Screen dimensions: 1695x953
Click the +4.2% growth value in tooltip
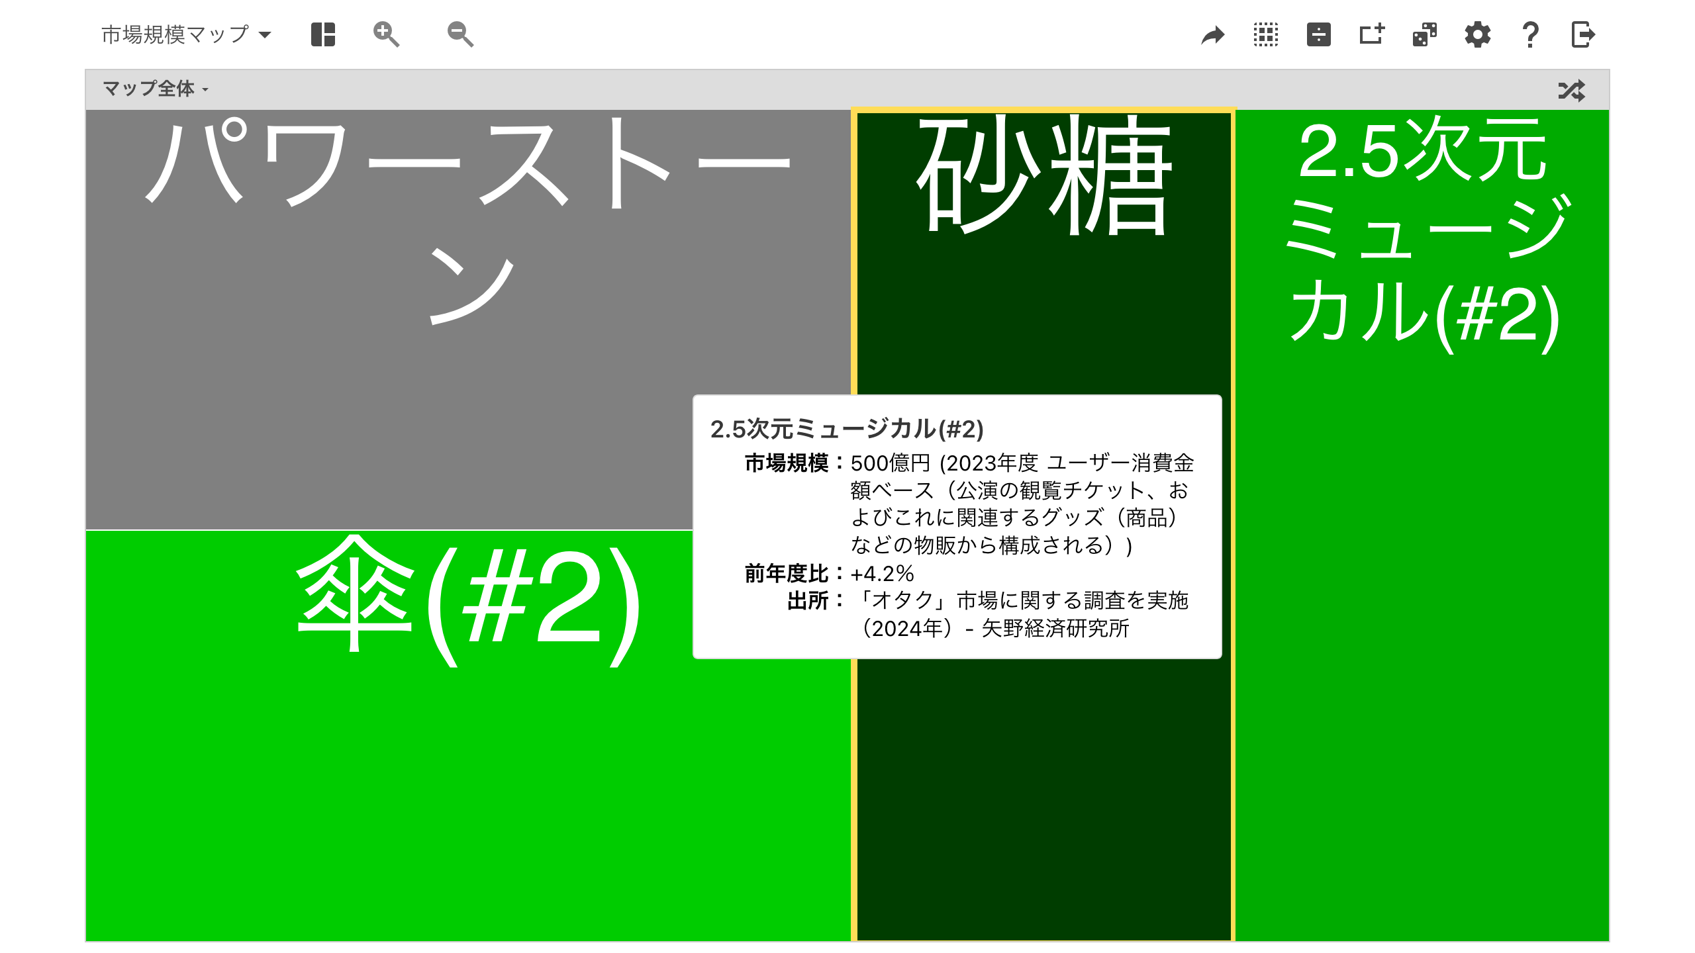(883, 573)
